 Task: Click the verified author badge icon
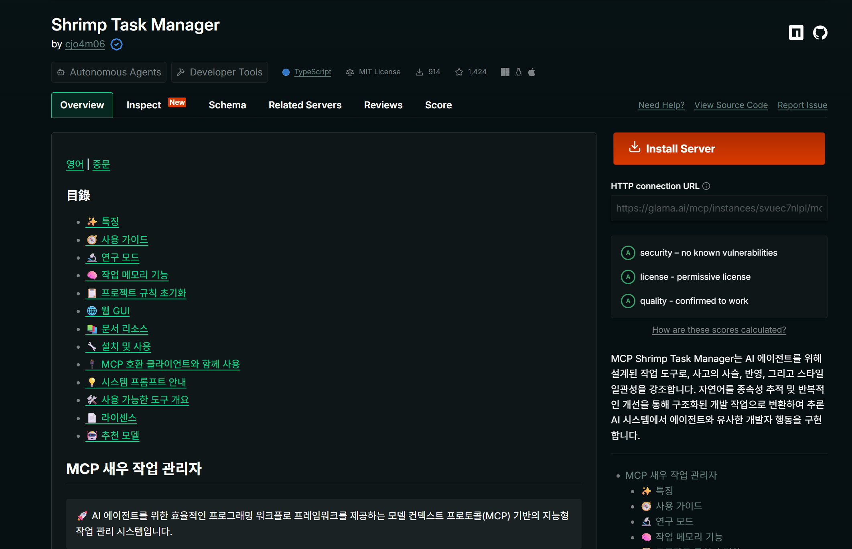pyautogui.click(x=116, y=44)
